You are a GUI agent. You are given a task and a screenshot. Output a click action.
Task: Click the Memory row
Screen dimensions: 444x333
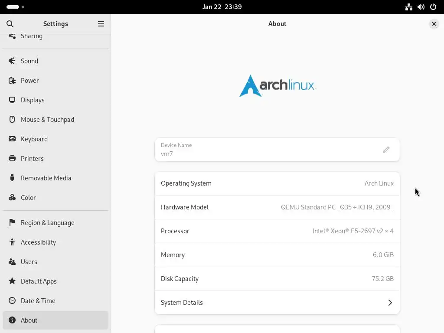tap(277, 255)
